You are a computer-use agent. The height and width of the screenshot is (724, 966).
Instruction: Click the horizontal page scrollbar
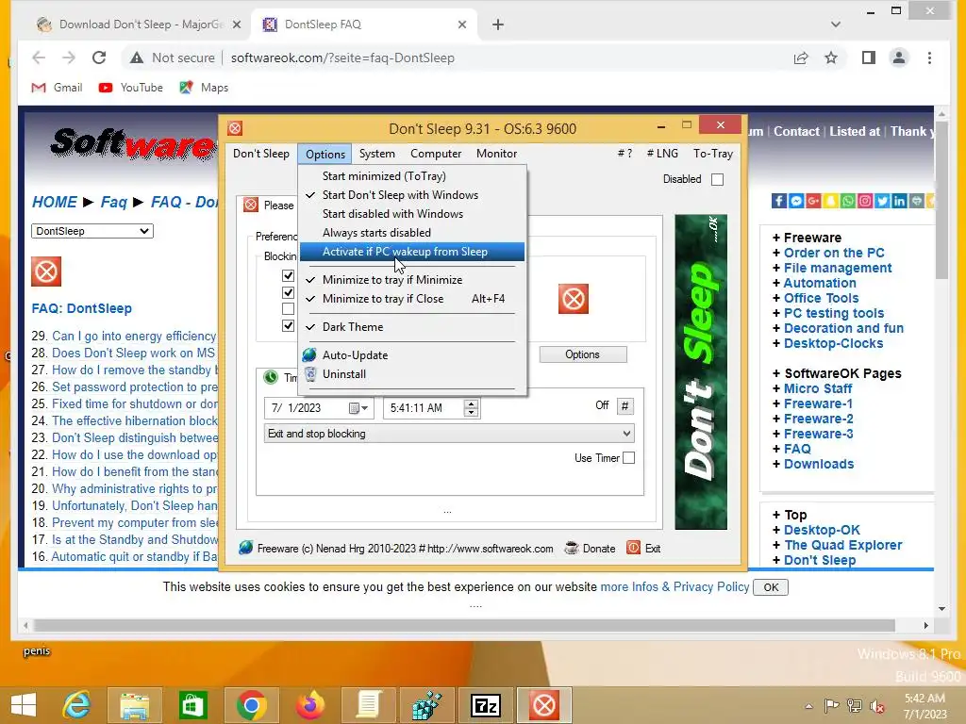coord(464,626)
